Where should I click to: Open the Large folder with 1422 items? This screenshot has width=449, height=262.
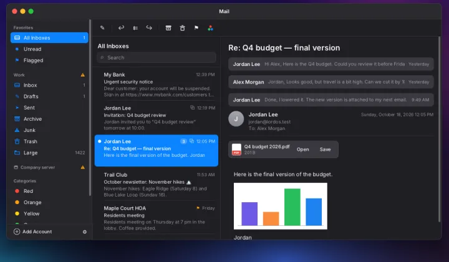[x=49, y=152]
